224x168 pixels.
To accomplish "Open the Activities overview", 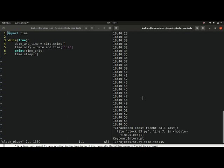I will coord(6,23).
